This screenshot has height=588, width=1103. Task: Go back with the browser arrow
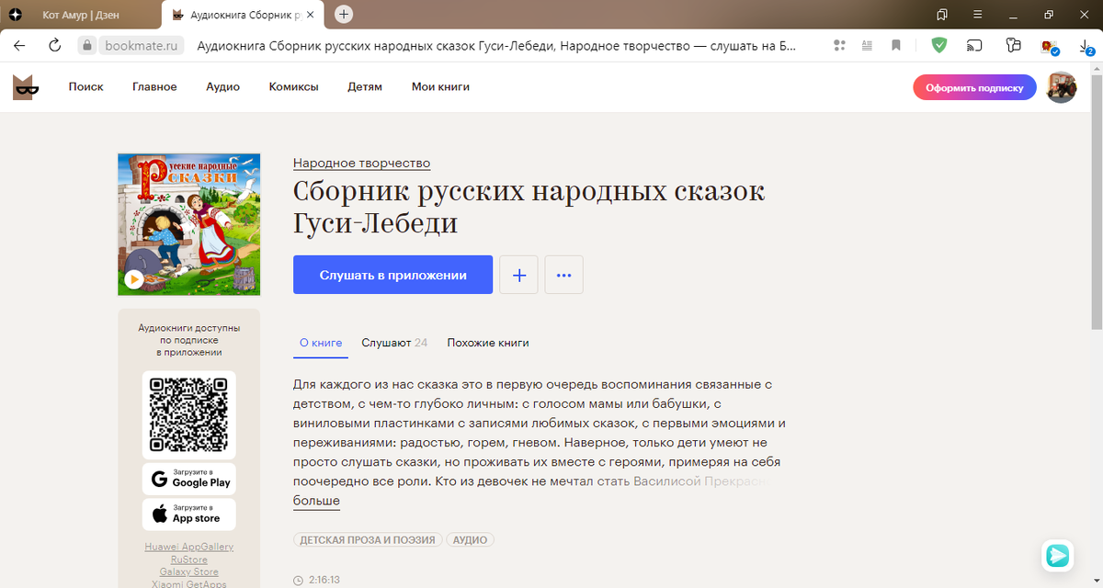pyautogui.click(x=19, y=45)
